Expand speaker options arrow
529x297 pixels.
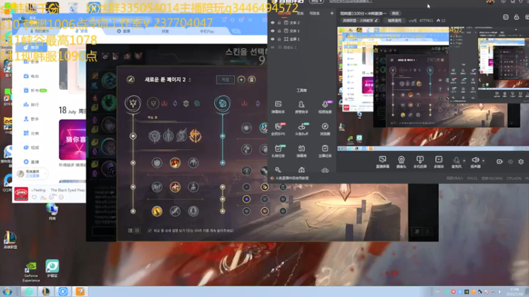[x=483, y=160]
